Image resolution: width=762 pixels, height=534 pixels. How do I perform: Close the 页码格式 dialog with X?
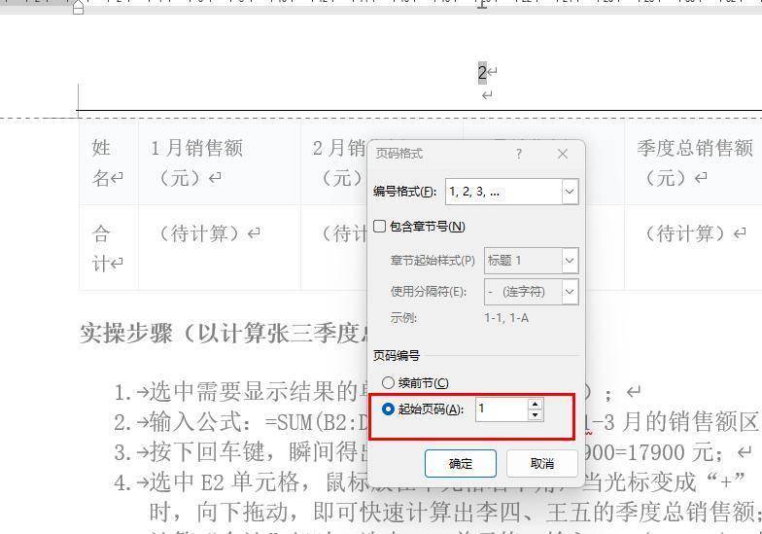[x=562, y=154]
